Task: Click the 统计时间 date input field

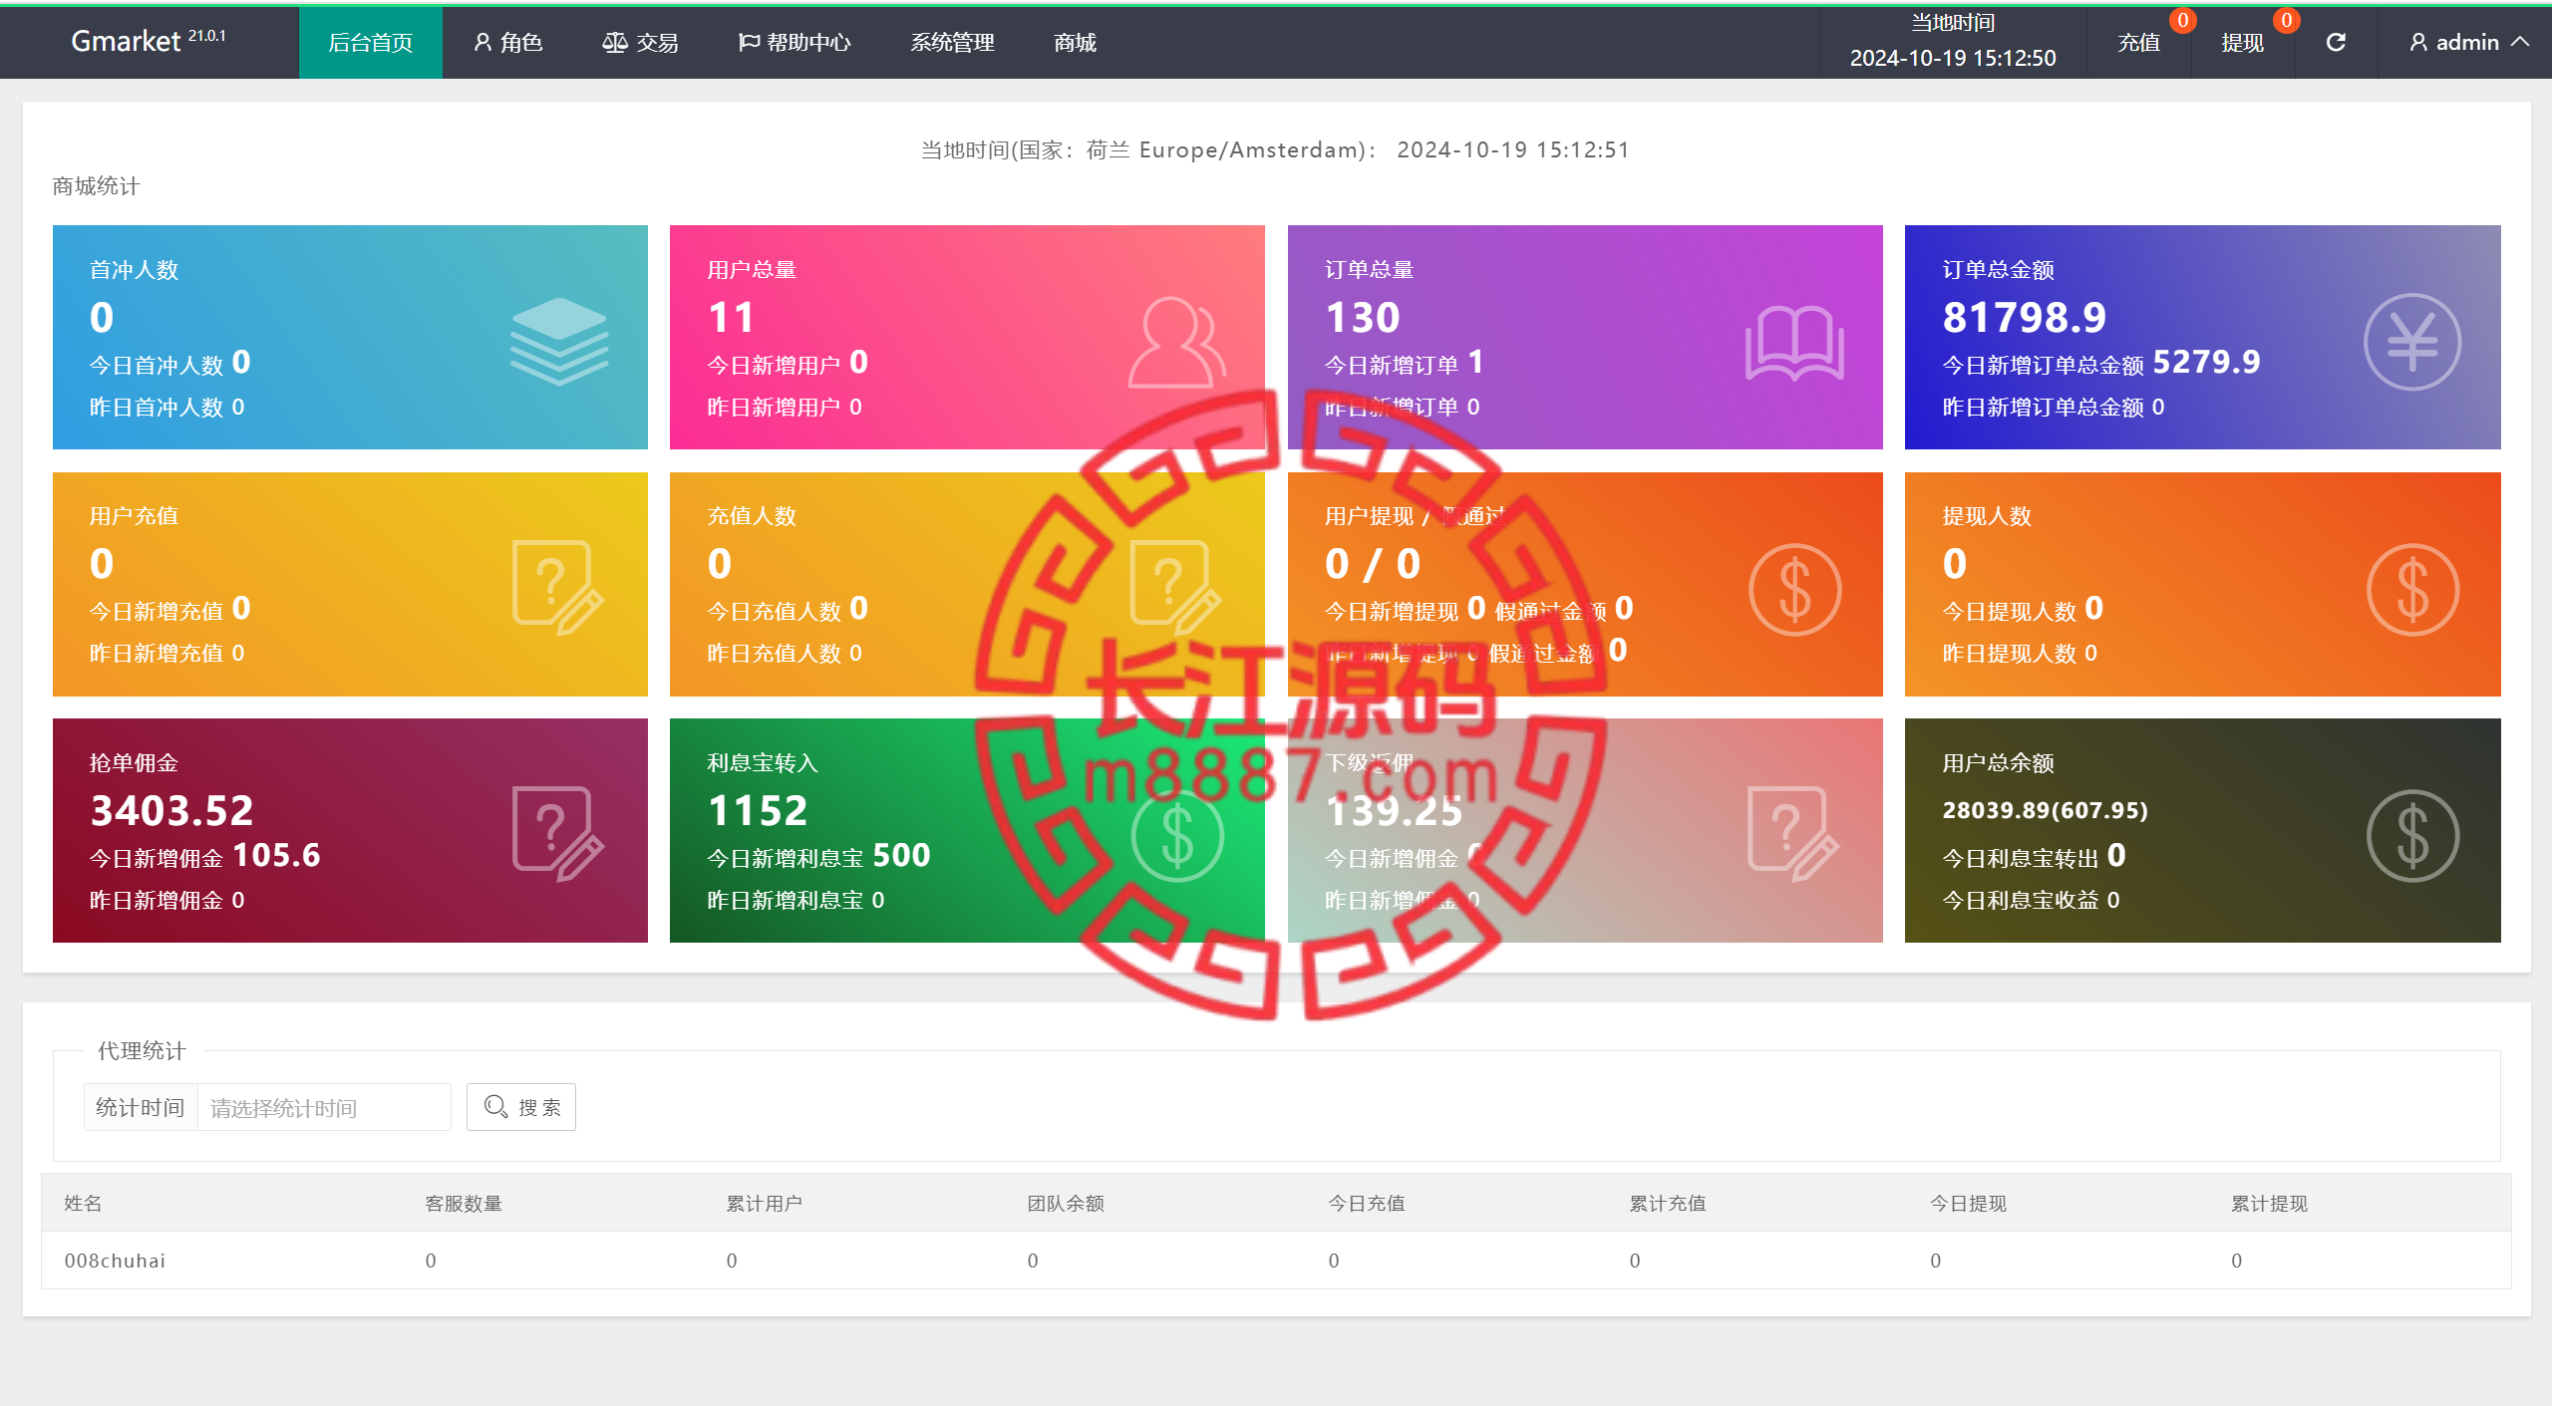Action: pyautogui.click(x=324, y=1107)
